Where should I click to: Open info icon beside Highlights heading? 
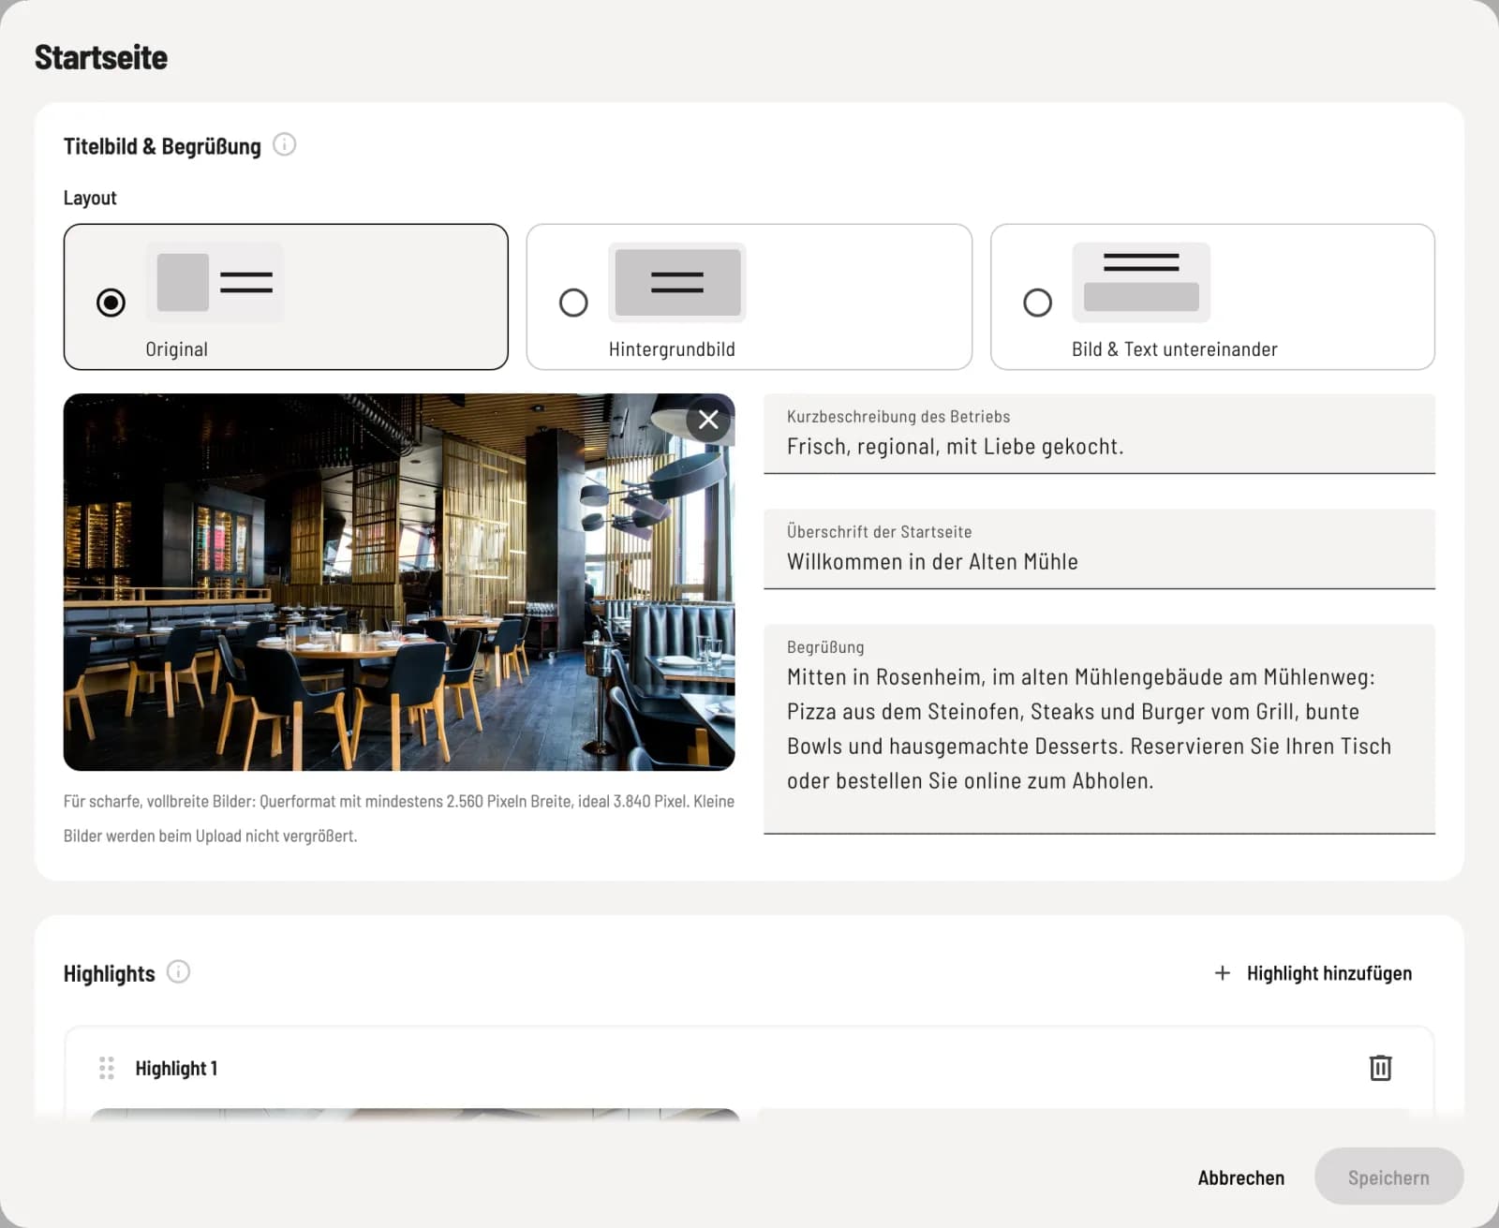click(178, 971)
